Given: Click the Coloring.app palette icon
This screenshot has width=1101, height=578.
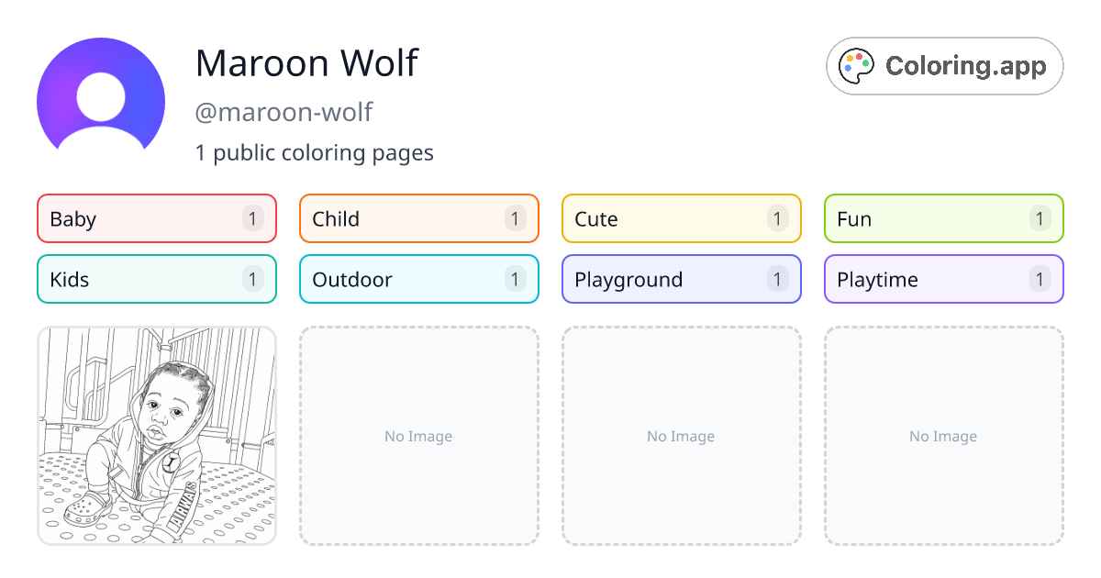Looking at the screenshot, I should 856,65.
